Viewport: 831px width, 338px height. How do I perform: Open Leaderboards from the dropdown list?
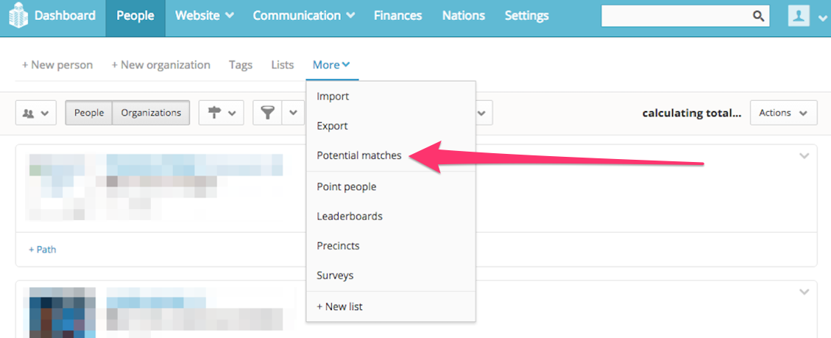(x=350, y=216)
